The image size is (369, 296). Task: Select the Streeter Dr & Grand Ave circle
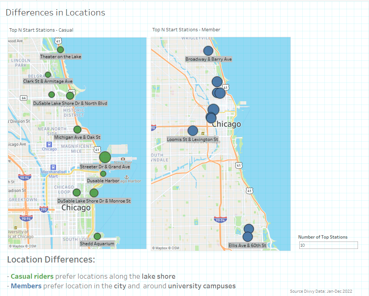105,157
